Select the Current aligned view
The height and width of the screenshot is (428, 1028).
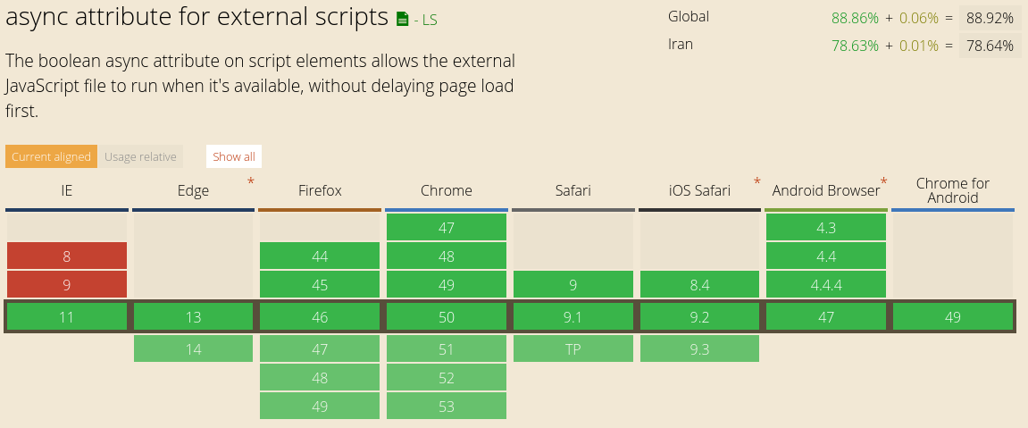coord(51,156)
